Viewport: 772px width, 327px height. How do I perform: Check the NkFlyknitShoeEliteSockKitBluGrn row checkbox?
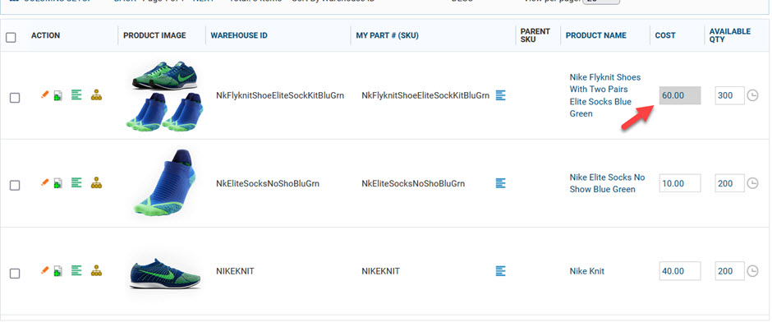15,98
